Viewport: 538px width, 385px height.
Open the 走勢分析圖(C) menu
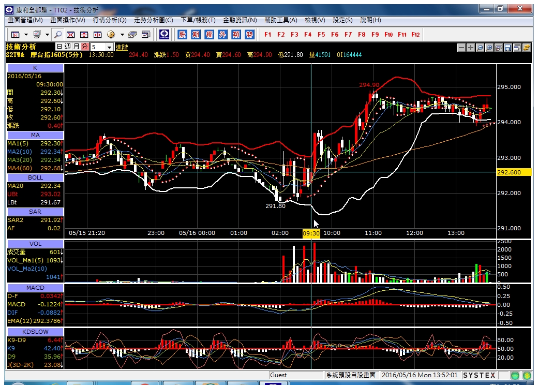coord(153,20)
